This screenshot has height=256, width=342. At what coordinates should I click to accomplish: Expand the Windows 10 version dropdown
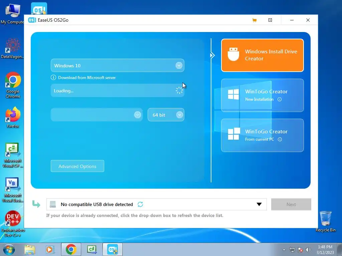point(179,65)
